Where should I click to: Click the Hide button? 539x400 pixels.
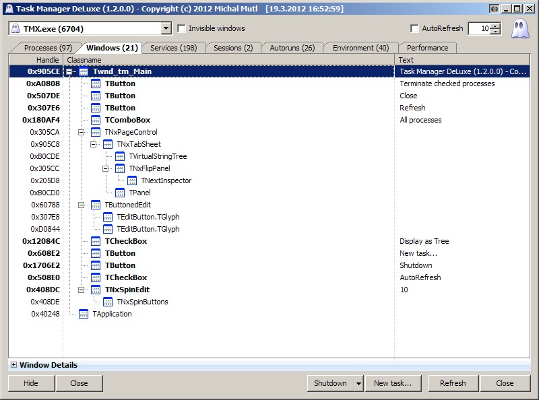(x=31, y=384)
